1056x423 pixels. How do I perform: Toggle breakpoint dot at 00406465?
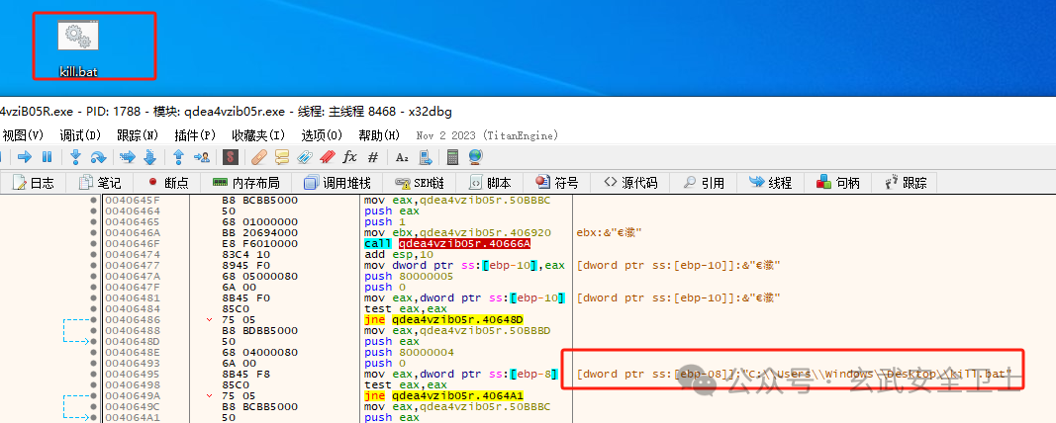click(x=93, y=222)
